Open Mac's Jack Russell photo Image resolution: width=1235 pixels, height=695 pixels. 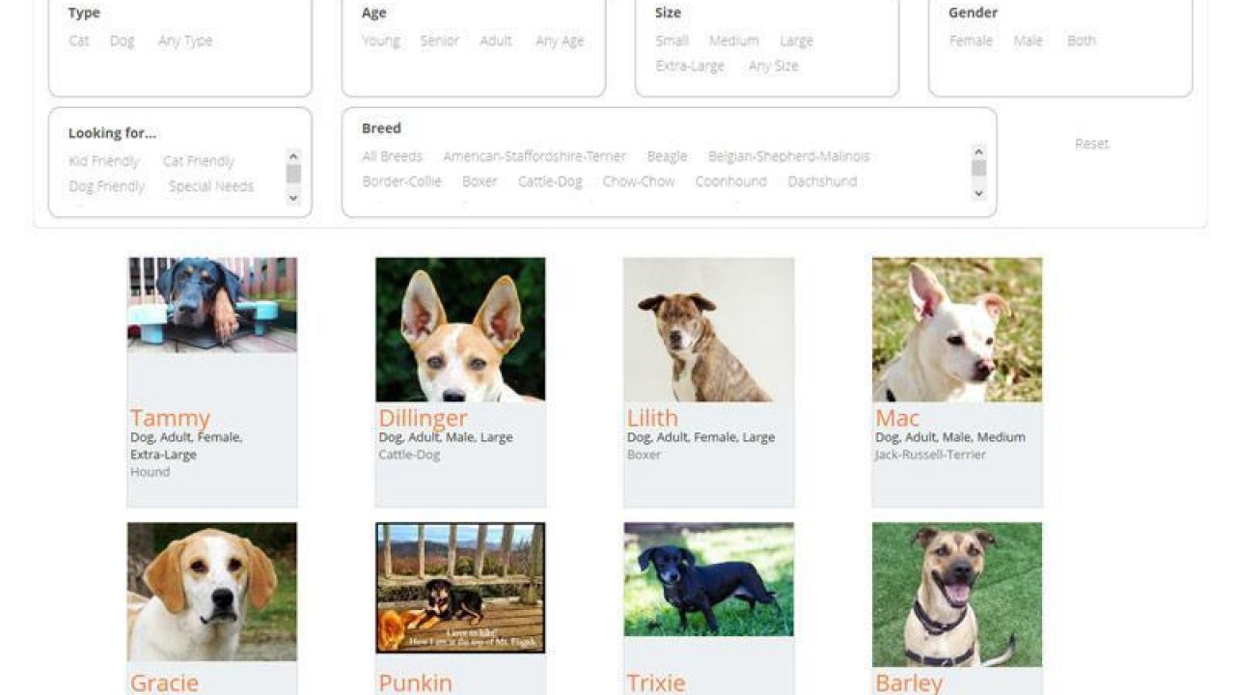[957, 329]
